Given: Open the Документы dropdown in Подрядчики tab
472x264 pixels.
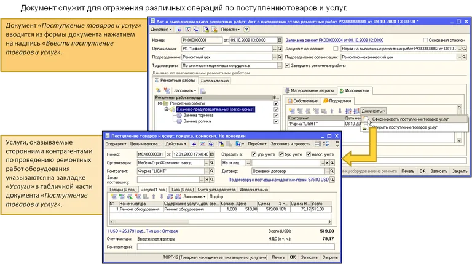Looking at the screenshot, I should [x=374, y=110].
